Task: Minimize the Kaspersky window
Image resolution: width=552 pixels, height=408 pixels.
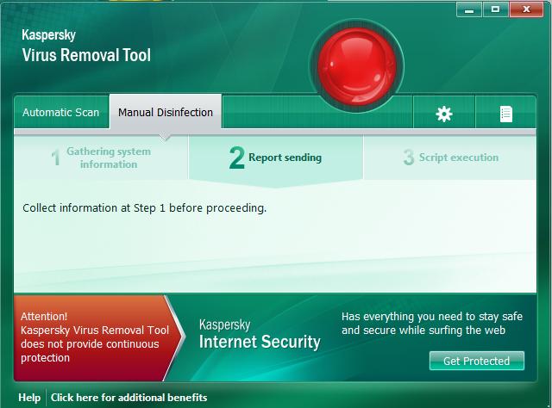Action: click(469, 9)
